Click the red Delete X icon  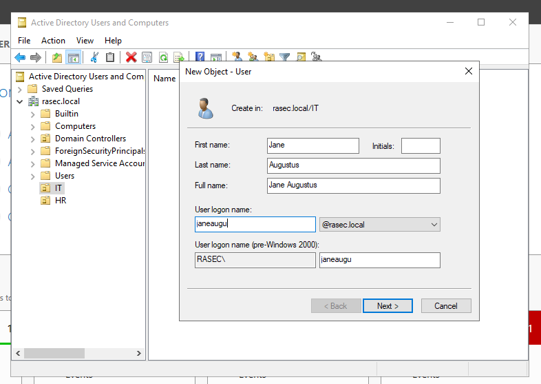click(x=131, y=57)
